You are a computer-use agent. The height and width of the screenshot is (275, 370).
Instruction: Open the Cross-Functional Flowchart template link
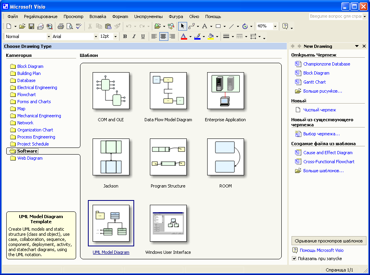[329, 162]
